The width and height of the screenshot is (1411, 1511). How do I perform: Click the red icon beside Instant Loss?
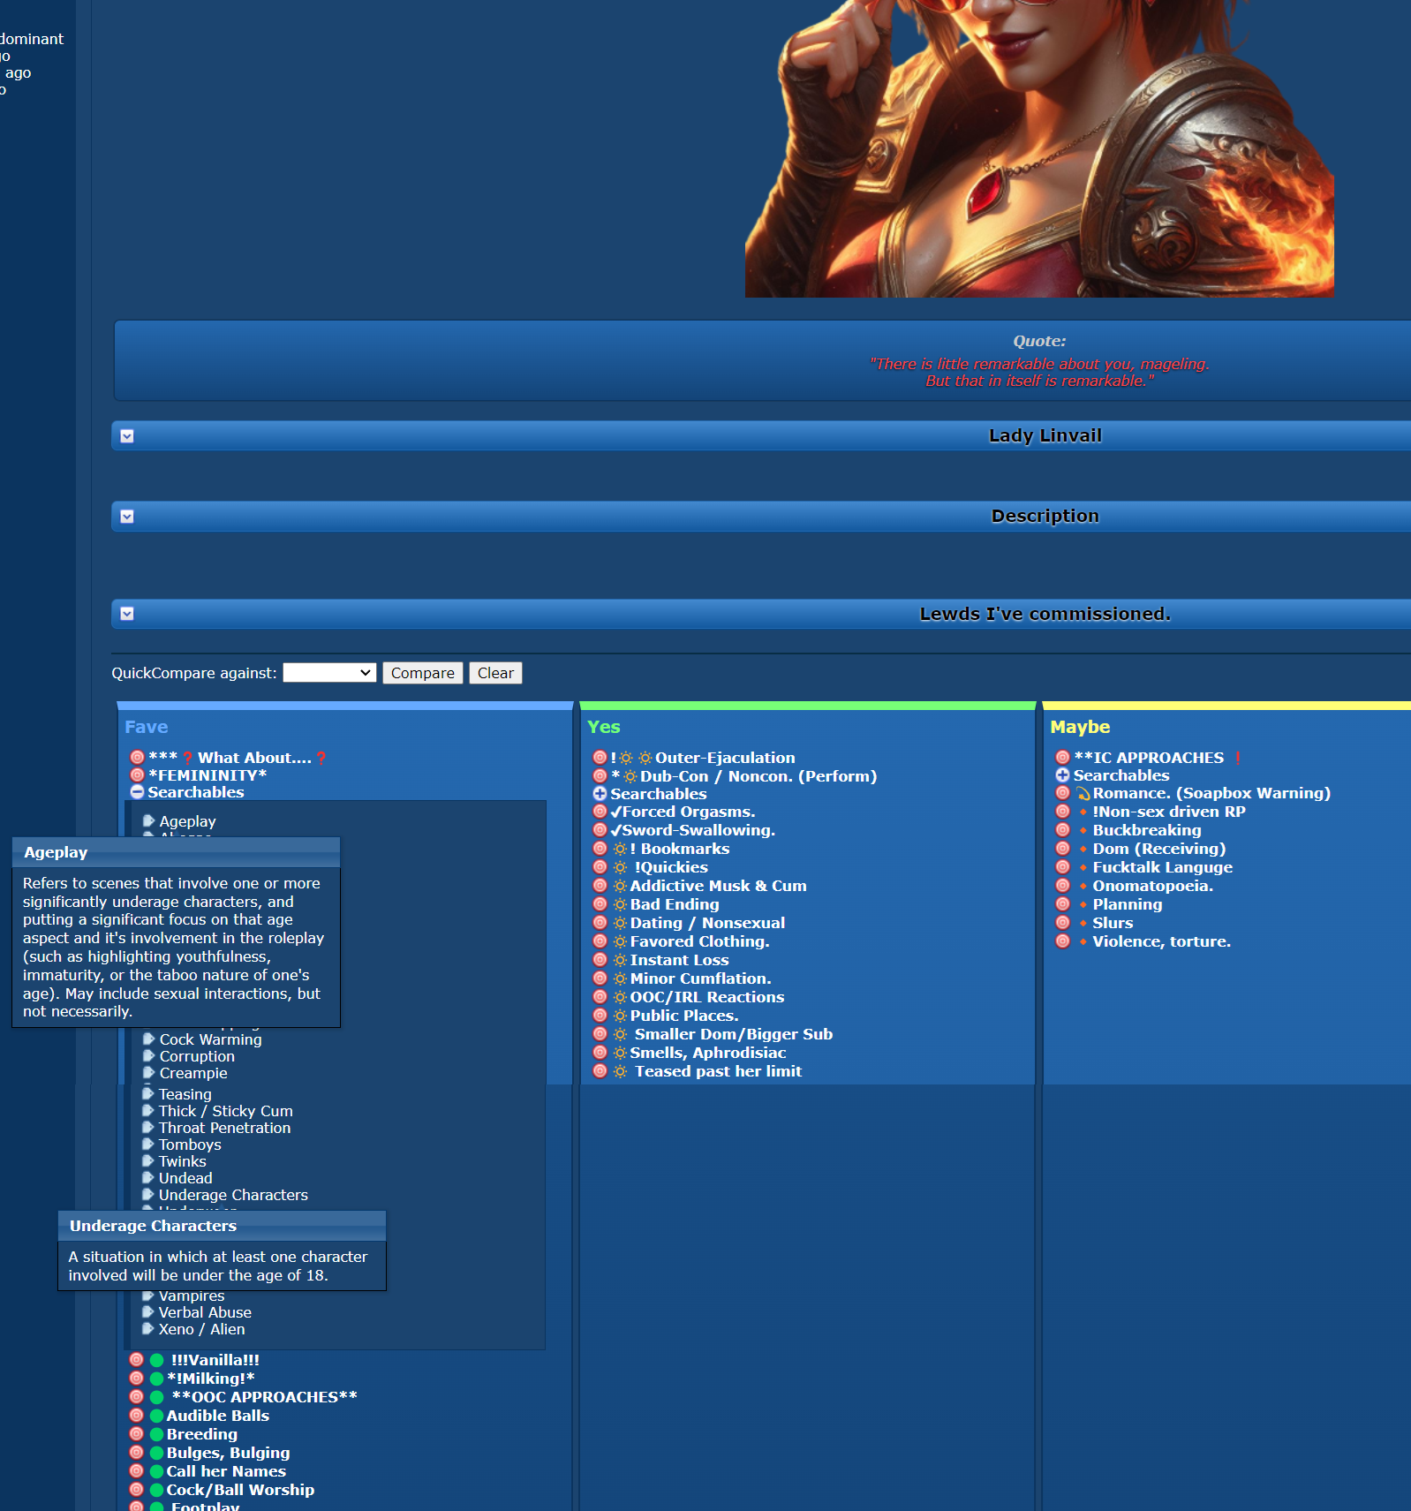[x=600, y=960]
